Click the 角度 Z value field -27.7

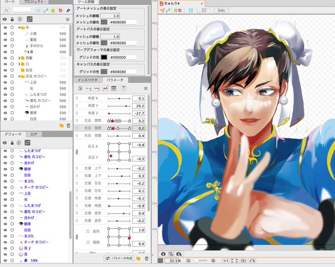138,113
